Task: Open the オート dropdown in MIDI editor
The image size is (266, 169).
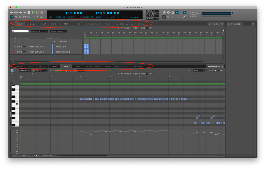Action: click(x=199, y=70)
